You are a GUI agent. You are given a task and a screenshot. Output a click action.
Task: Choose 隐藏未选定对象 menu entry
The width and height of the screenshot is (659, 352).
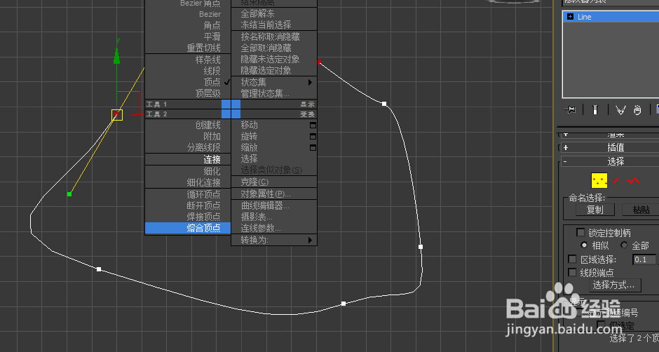click(x=274, y=60)
